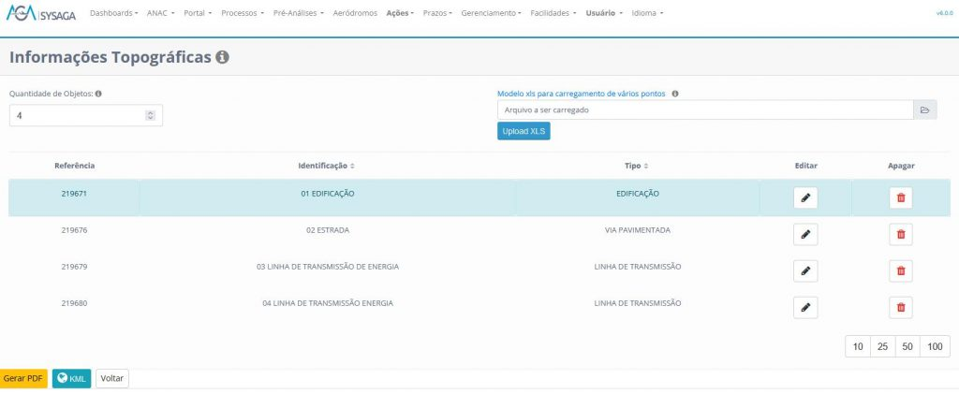Delete the 01 EDIFICAÇÃO entry
Viewport: 959px width, 394px height.
901,197
